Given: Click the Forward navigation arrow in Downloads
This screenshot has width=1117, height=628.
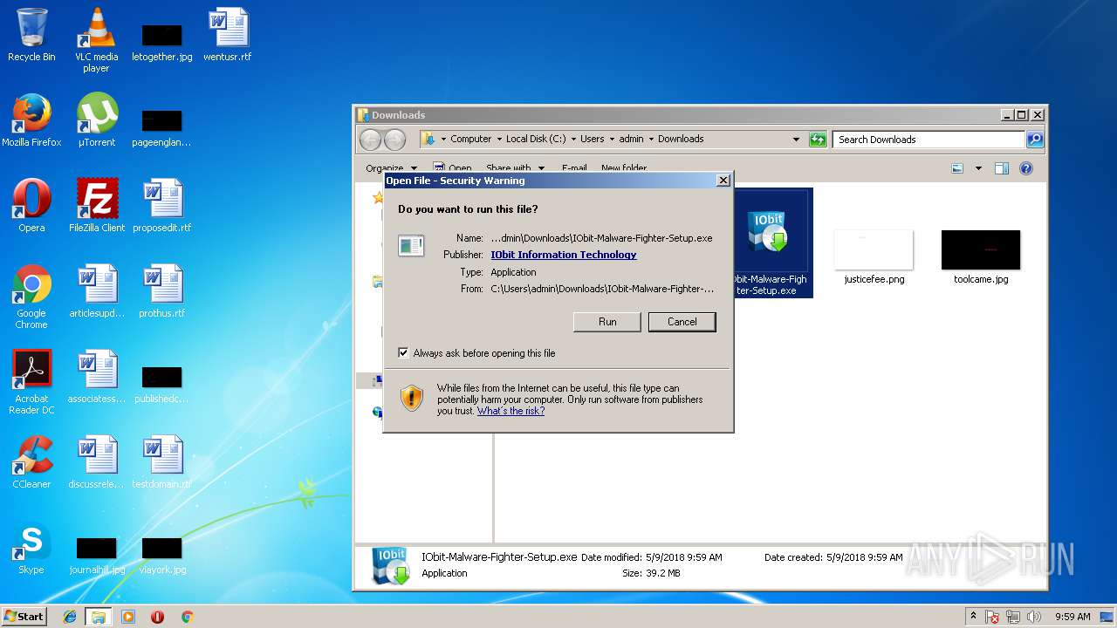Looking at the screenshot, I should coord(394,140).
